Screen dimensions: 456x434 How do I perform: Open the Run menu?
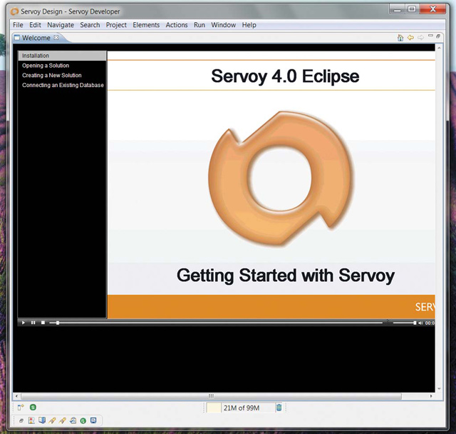pos(199,25)
